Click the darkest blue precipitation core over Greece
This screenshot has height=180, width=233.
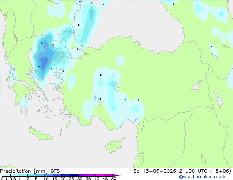[44, 63]
